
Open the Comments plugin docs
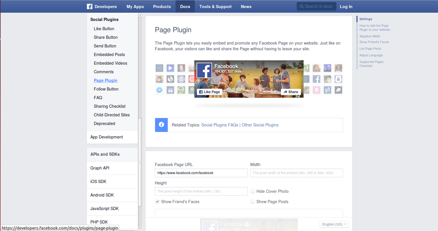[104, 72]
